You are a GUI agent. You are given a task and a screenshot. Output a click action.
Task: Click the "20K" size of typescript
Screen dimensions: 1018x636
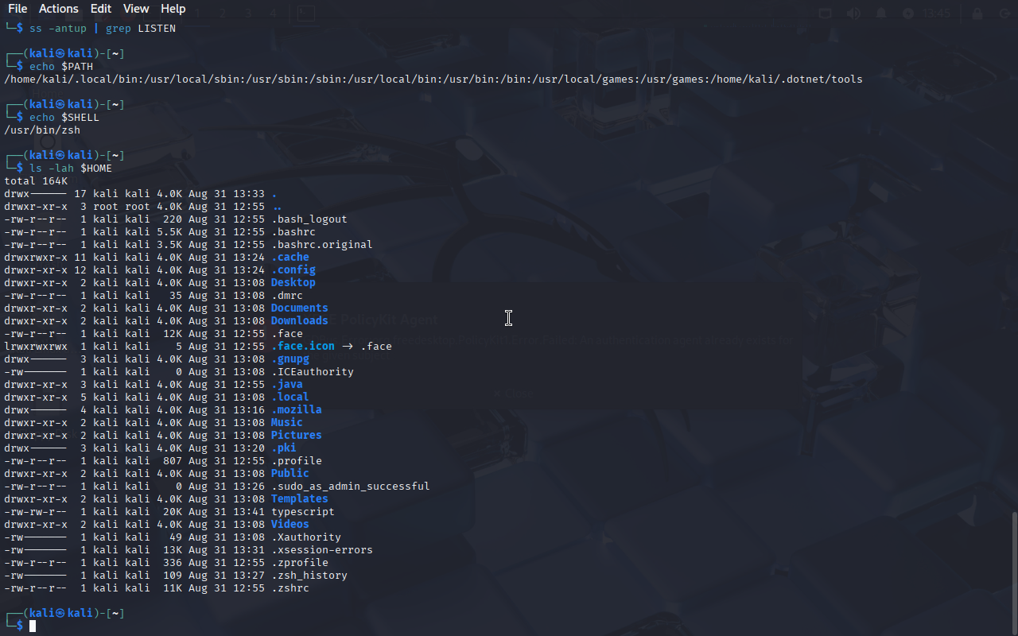pyautogui.click(x=173, y=512)
